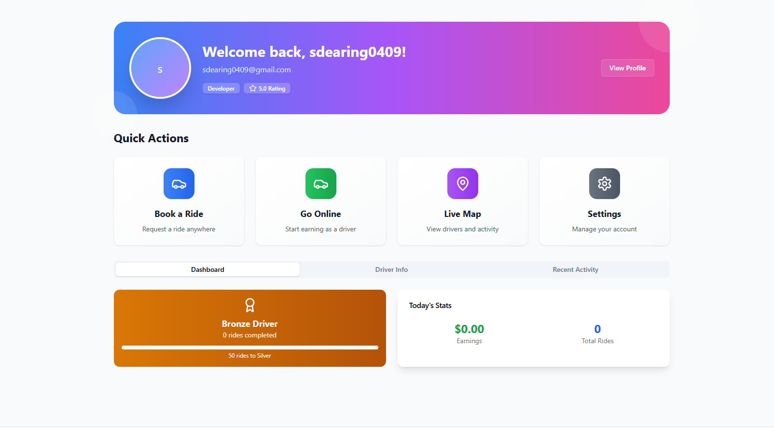Click the green Go Online car icon
The width and height of the screenshot is (774, 429).
[x=321, y=184]
